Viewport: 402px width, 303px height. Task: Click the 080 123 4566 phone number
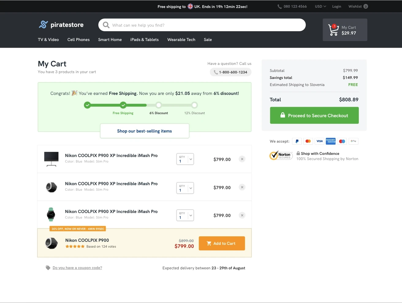(x=295, y=6)
